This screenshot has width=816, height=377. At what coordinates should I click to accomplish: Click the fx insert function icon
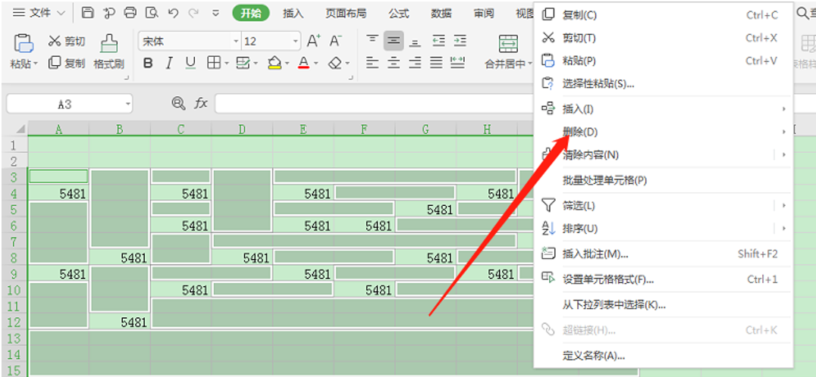click(x=201, y=104)
